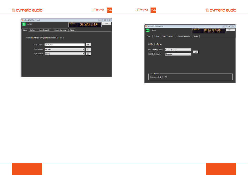The height and width of the screenshot is (175, 248).
Task: Select the active Sync tab in the Sample Rate window
Action: click(25, 30)
